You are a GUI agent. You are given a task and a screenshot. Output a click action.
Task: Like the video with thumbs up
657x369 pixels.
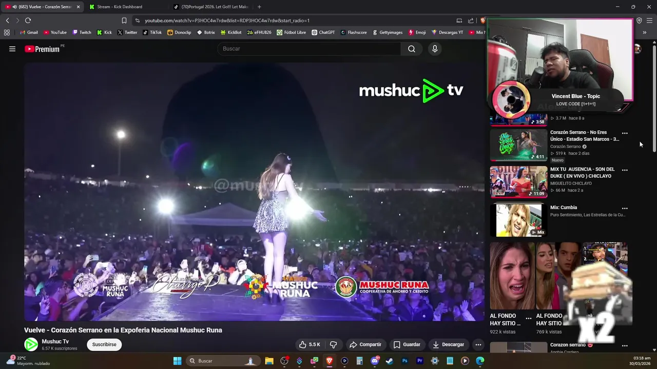pyautogui.click(x=310, y=344)
